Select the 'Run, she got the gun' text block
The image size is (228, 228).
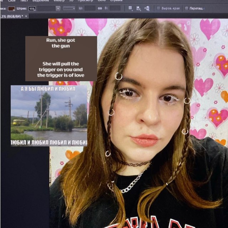point(61,58)
